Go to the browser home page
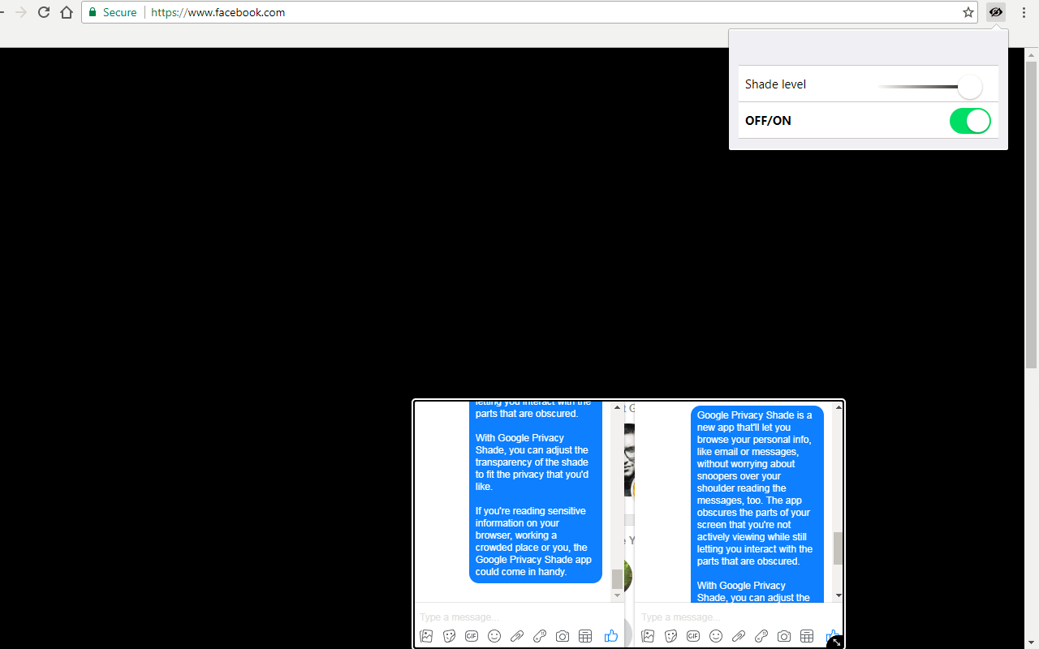Viewport: 1039px width, 649px height. 67,12
